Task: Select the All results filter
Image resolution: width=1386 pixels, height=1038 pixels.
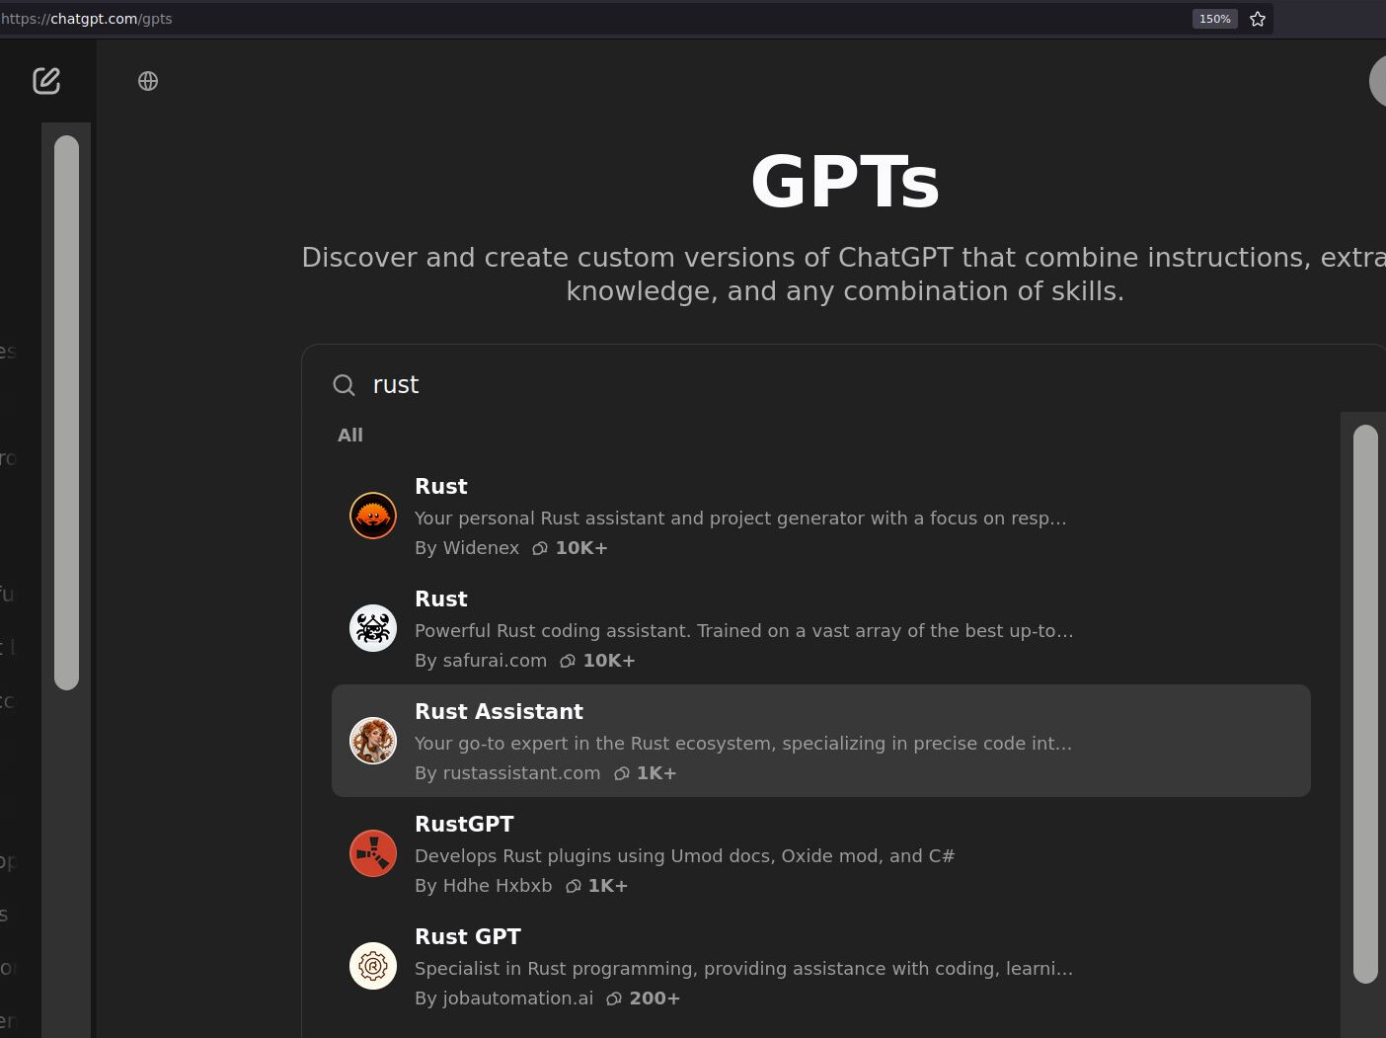Action: point(349,435)
